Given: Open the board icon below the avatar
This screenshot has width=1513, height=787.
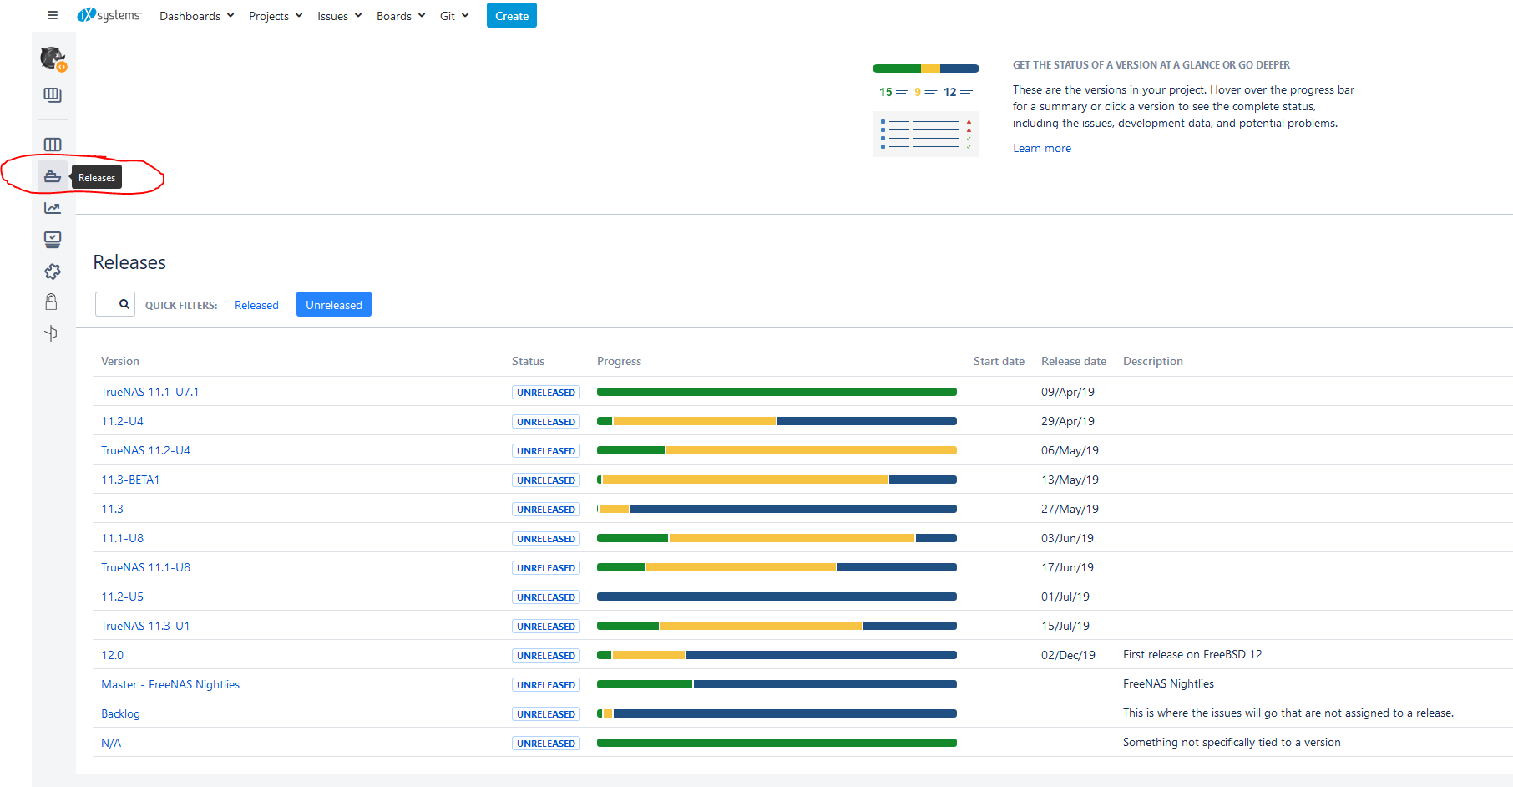Looking at the screenshot, I should pos(53,95).
